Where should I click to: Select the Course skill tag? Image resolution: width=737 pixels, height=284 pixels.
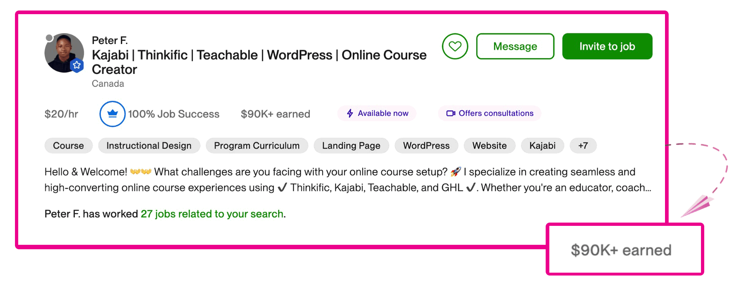click(x=68, y=146)
